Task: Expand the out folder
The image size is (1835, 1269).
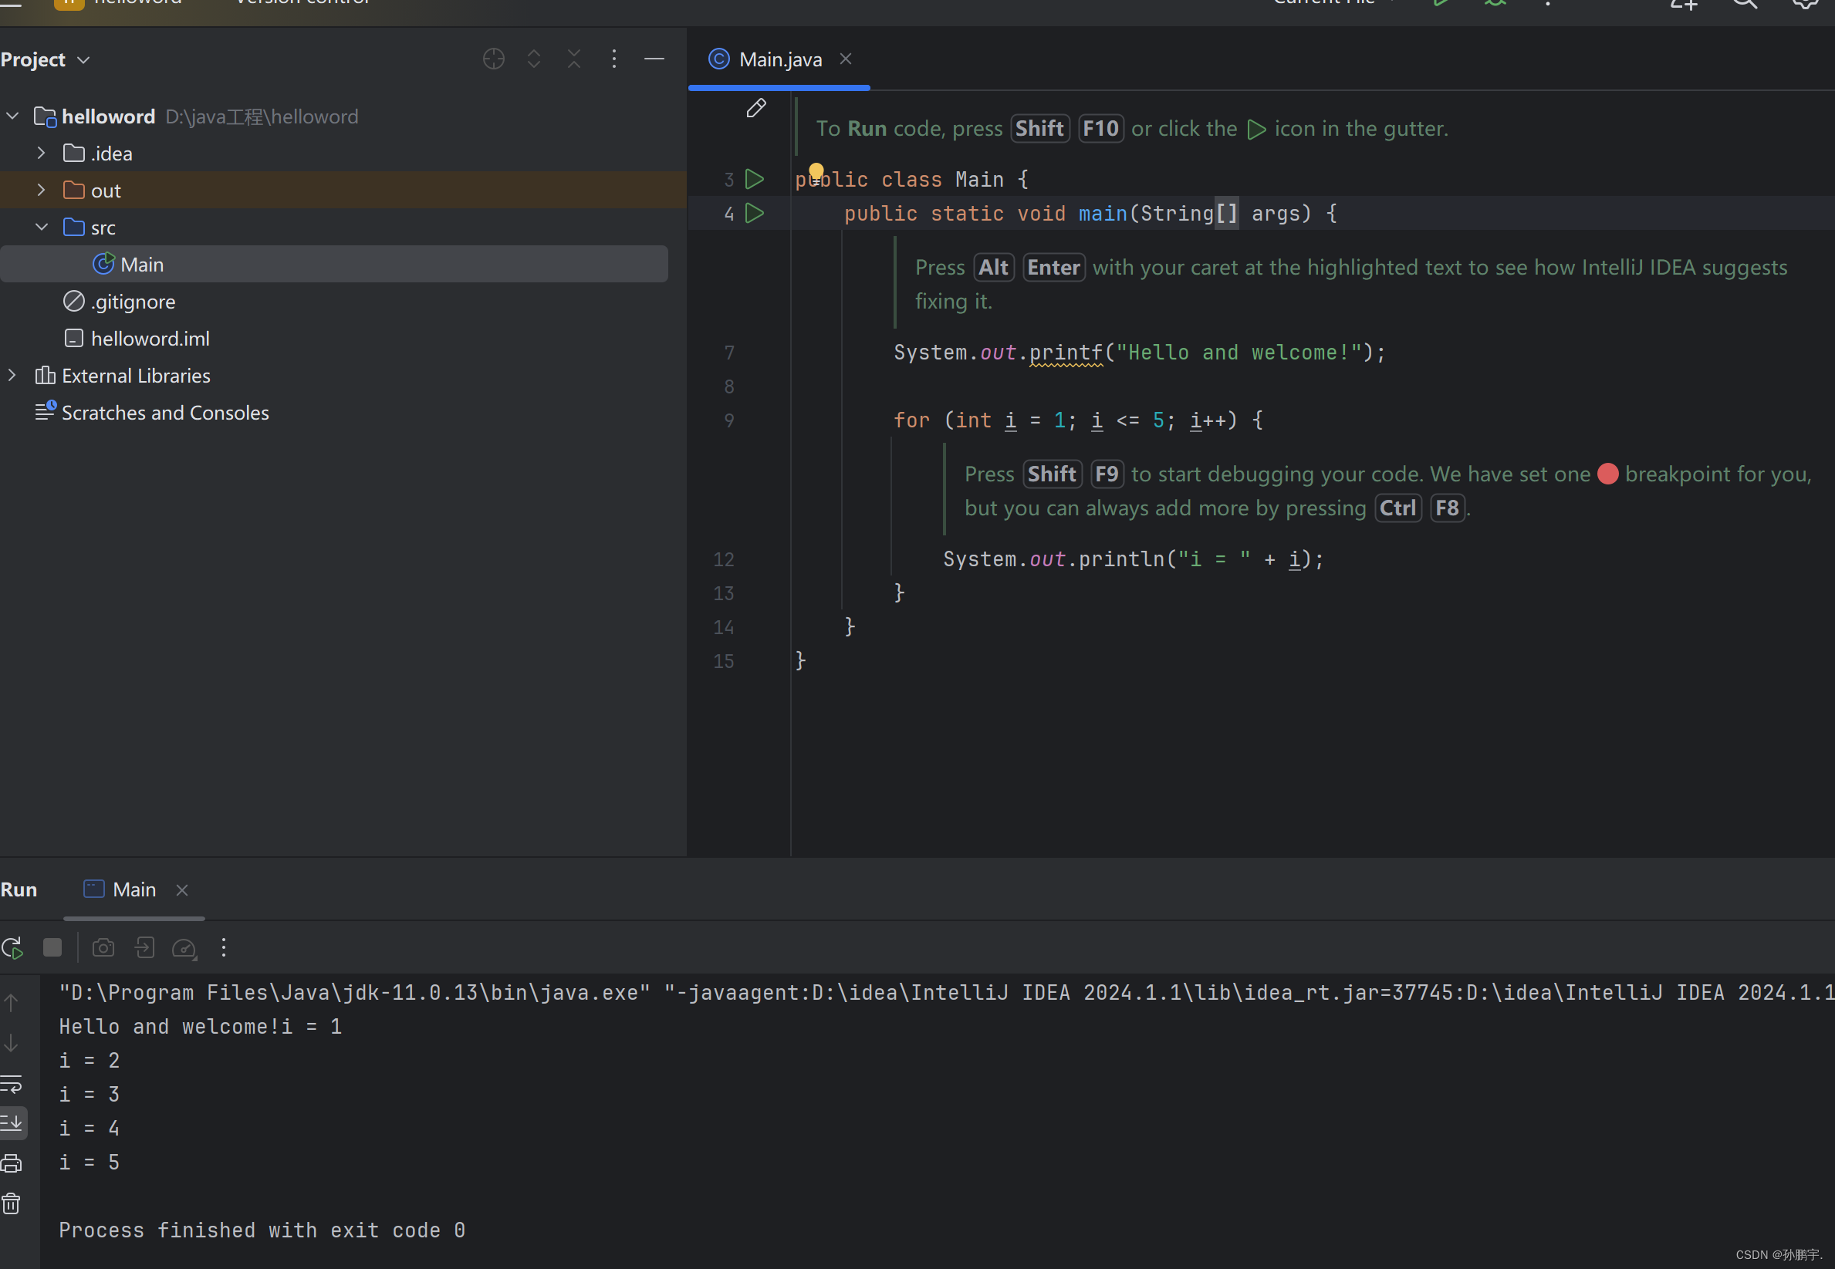Action: (42, 190)
